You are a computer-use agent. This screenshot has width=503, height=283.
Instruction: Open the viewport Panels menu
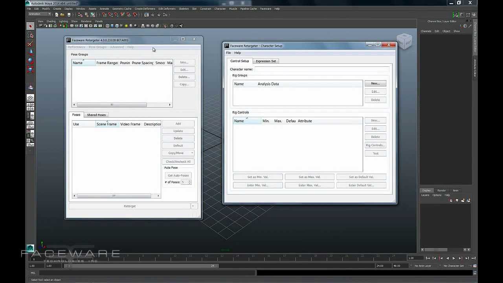(99, 21)
